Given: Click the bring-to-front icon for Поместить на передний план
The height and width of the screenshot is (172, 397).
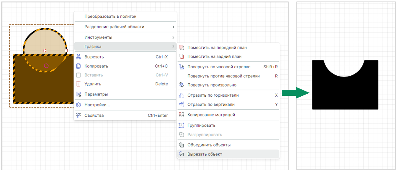Looking at the screenshot, I should (x=182, y=48).
